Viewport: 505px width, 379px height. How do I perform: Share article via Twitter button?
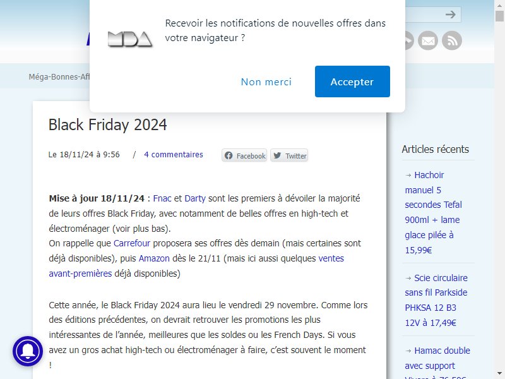pyautogui.click(x=290, y=155)
